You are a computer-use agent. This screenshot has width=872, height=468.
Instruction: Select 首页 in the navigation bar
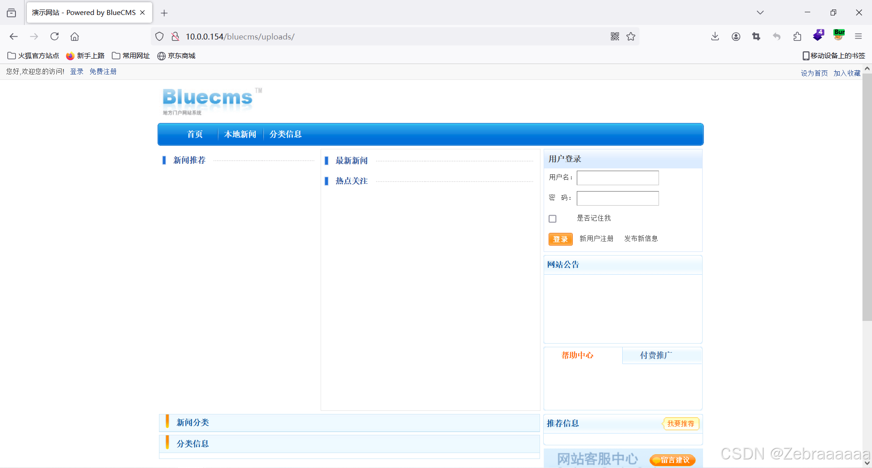195,134
